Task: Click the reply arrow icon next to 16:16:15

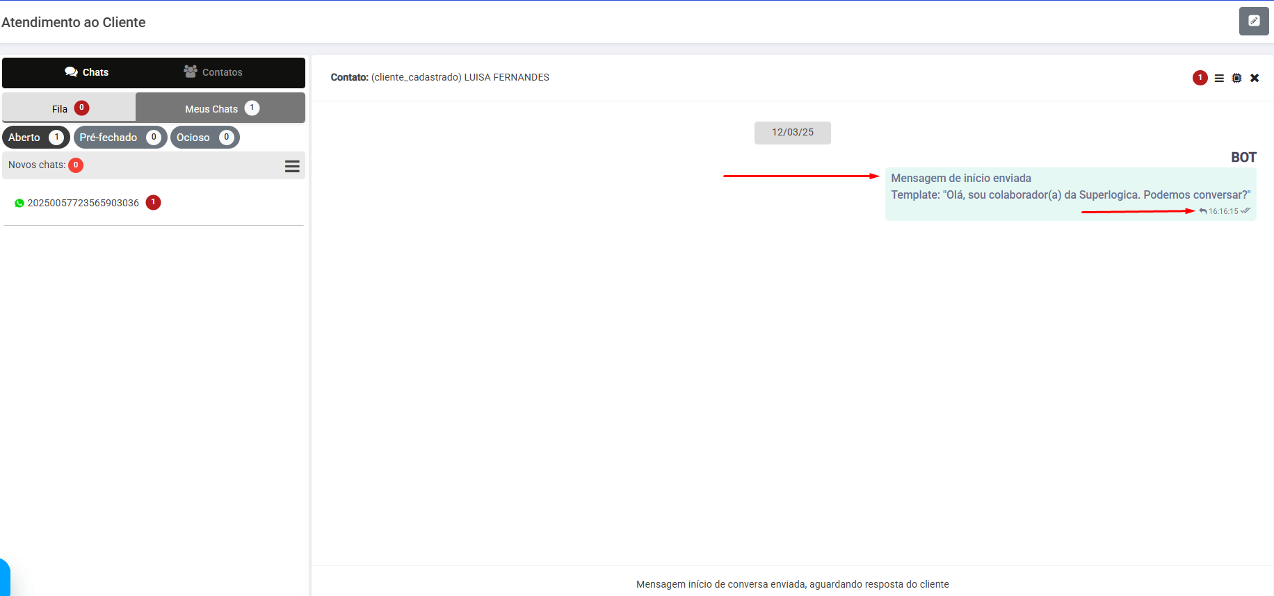Action: [1203, 211]
